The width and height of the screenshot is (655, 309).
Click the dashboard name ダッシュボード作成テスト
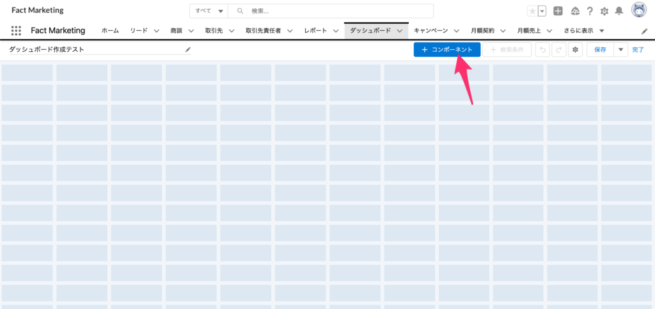[47, 49]
